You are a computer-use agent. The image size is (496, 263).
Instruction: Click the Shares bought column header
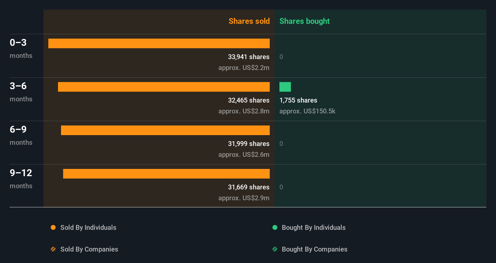coord(304,21)
